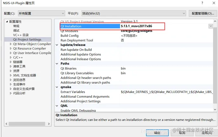Image resolution: width=218 pixels, height=137 pixels.
Task: Expand the 代码分析 node
Action: (x=11, y=93)
